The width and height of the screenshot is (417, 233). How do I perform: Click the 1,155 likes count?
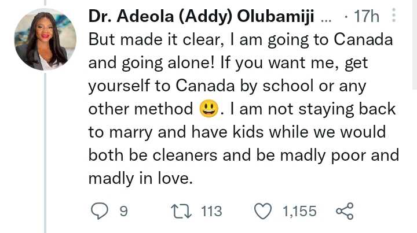click(299, 212)
